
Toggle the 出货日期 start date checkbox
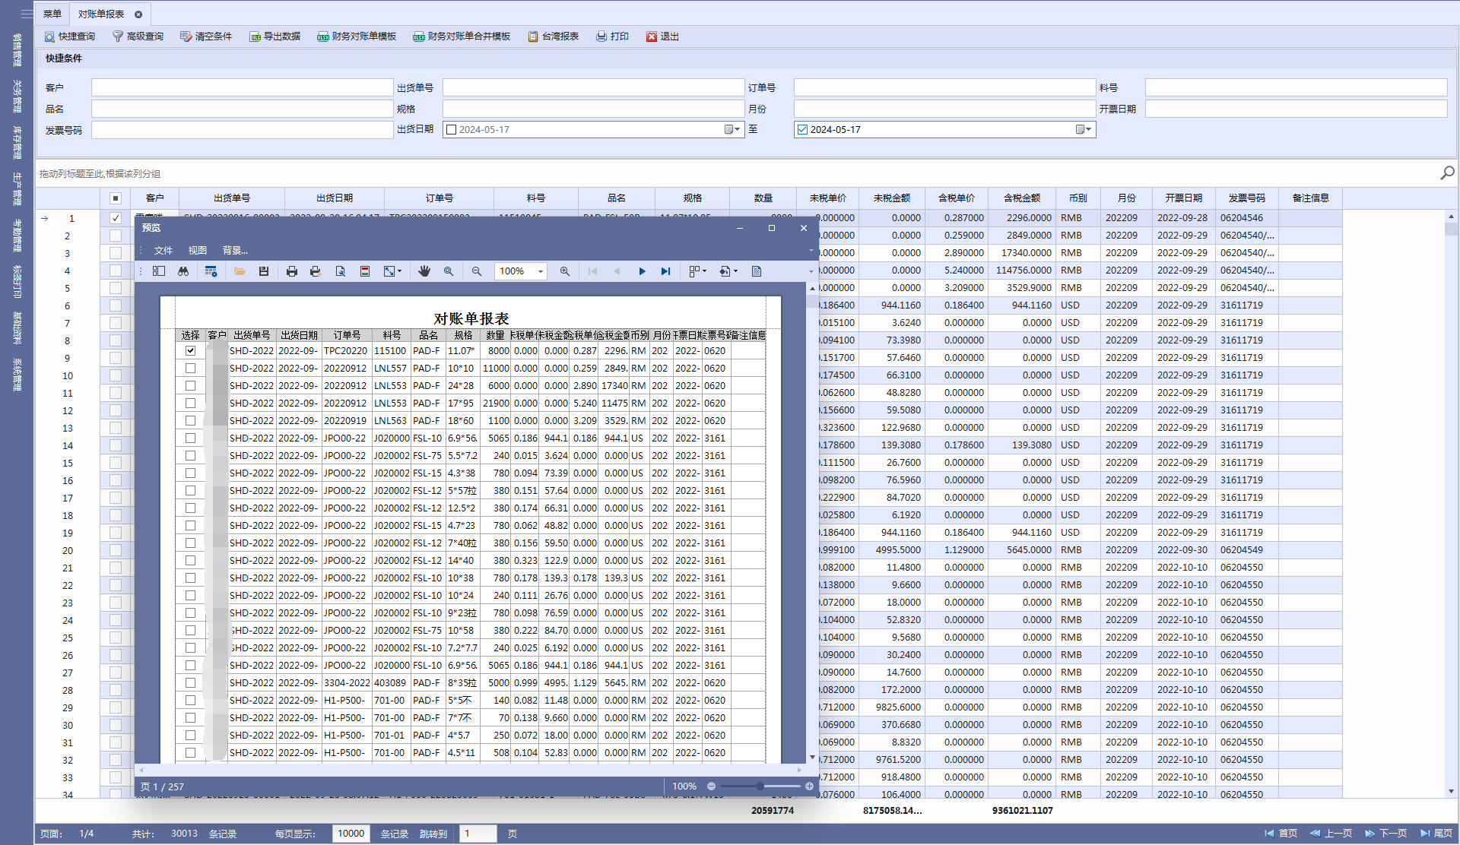(451, 130)
